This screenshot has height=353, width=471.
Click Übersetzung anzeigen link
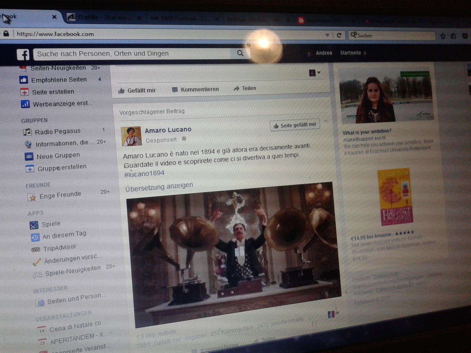pyautogui.click(x=159, y=187)
